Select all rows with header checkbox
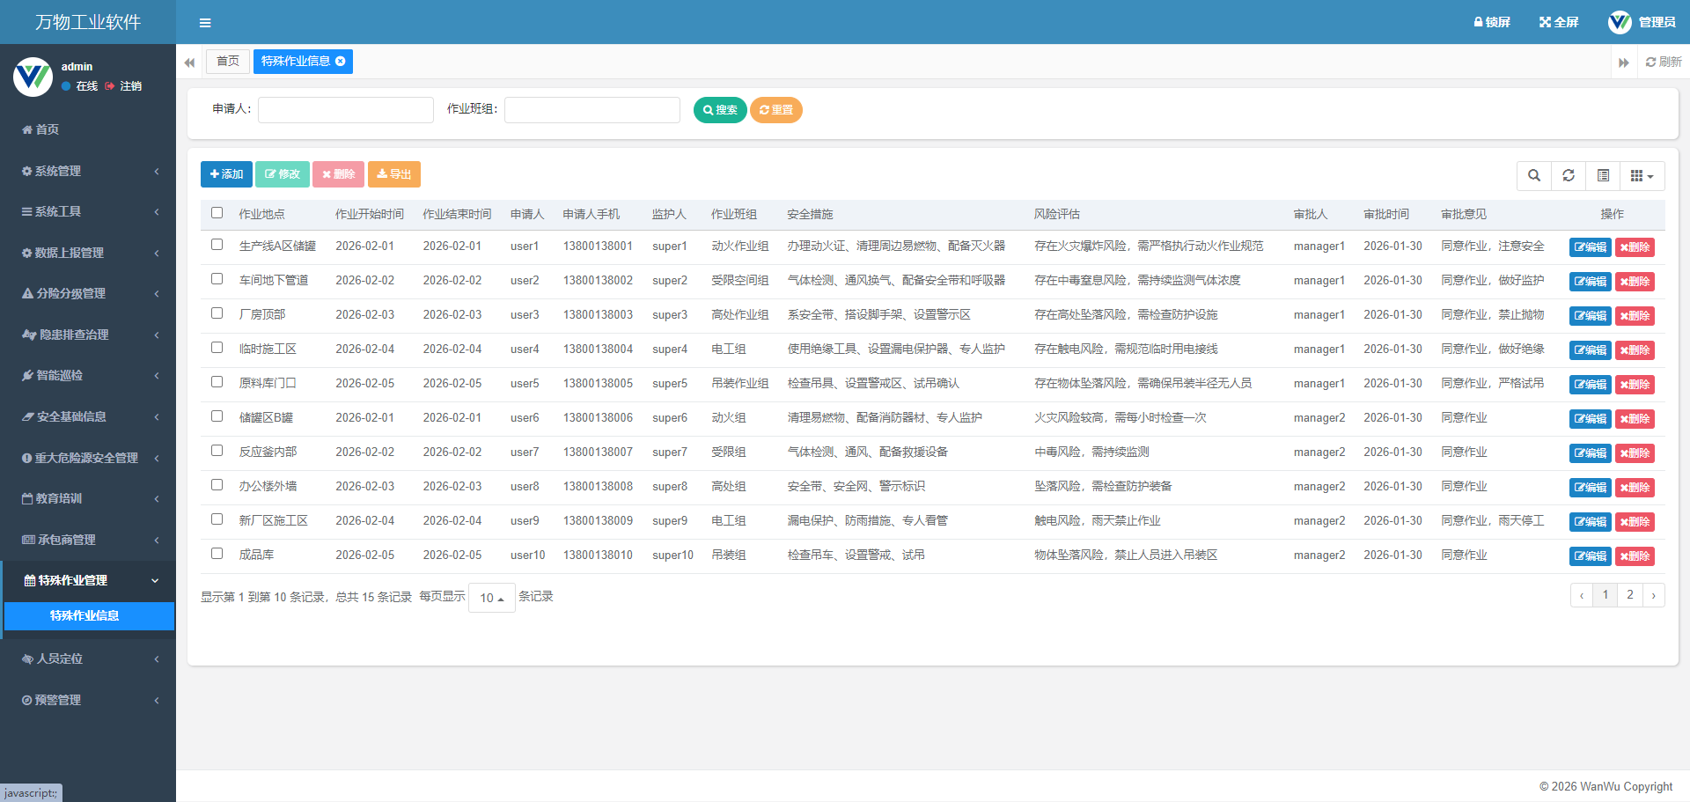The height and width of the screenshot is (802, 1690). [x=217, y=213]
